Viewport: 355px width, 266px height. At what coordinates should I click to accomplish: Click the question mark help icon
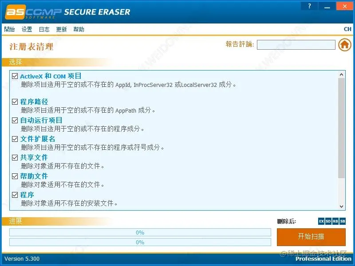tap(309, 6)
